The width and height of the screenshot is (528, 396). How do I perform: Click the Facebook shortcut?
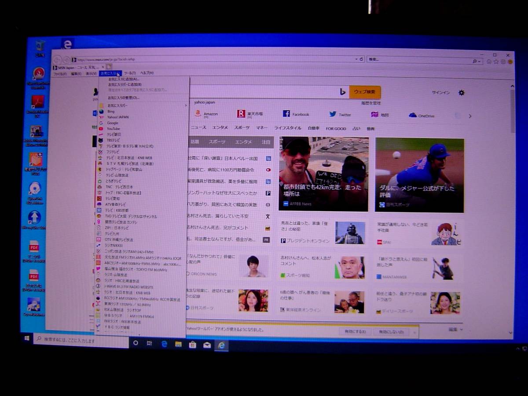tap(296, 114)
